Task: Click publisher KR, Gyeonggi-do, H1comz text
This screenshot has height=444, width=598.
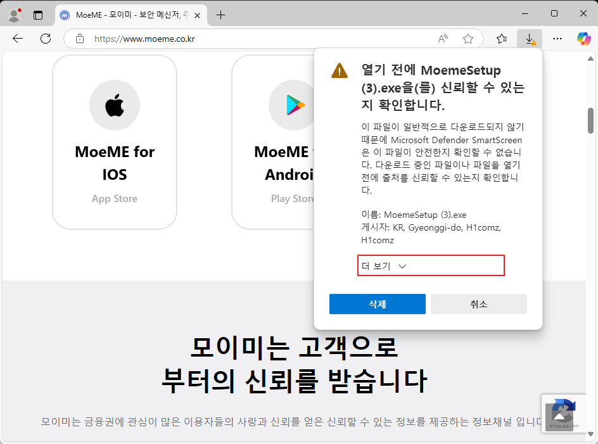Action: (431, 234)
